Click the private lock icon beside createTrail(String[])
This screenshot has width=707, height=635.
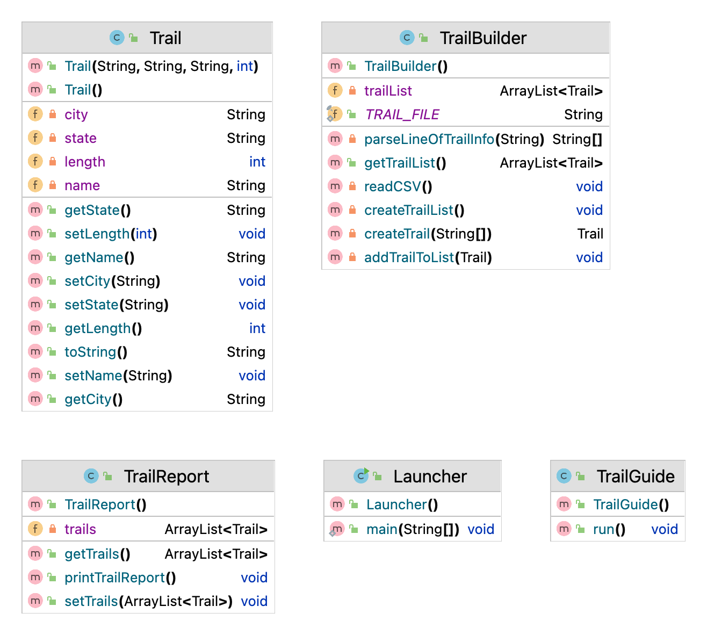tap(352, 233)
